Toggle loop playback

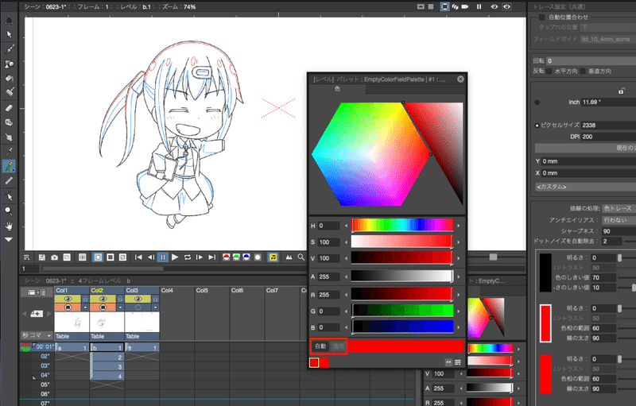point(188,257)
